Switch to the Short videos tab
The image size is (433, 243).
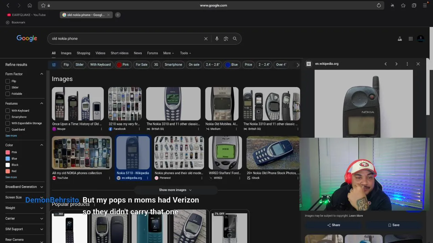tap(119, 53)
